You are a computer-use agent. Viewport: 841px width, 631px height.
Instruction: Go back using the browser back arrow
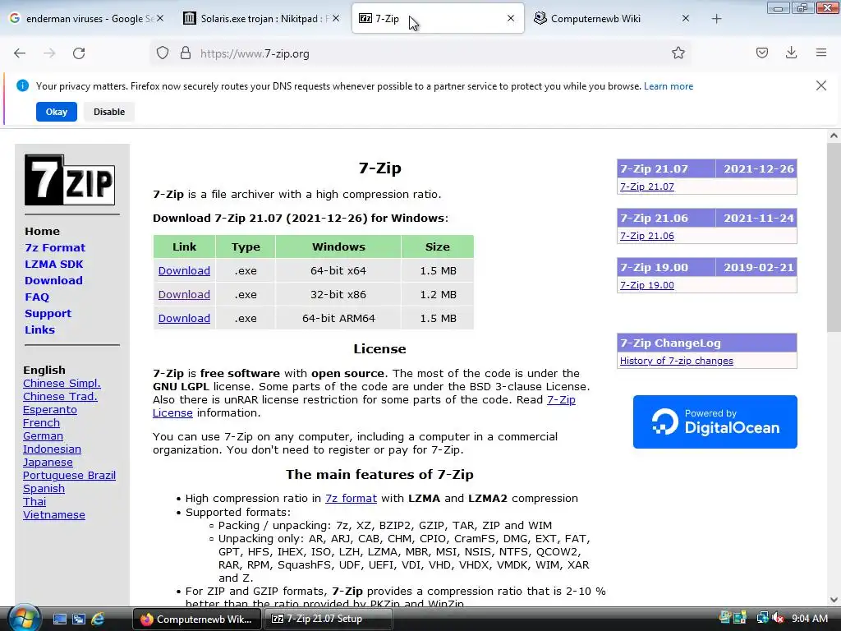click(20, 53)
